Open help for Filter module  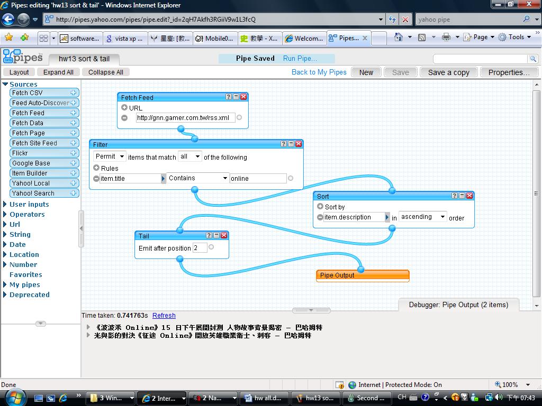(x=284, y=144)
